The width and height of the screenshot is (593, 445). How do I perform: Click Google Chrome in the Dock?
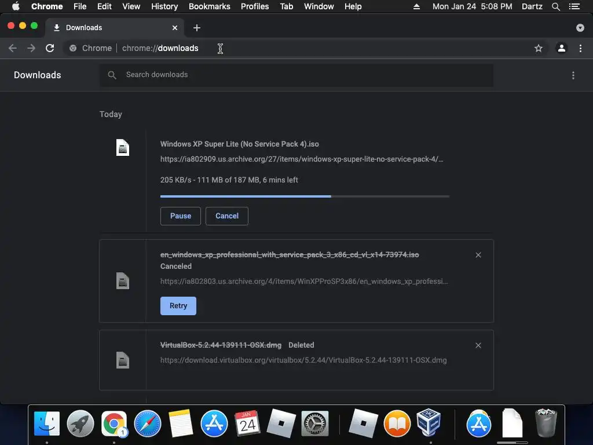pos(114,424)
